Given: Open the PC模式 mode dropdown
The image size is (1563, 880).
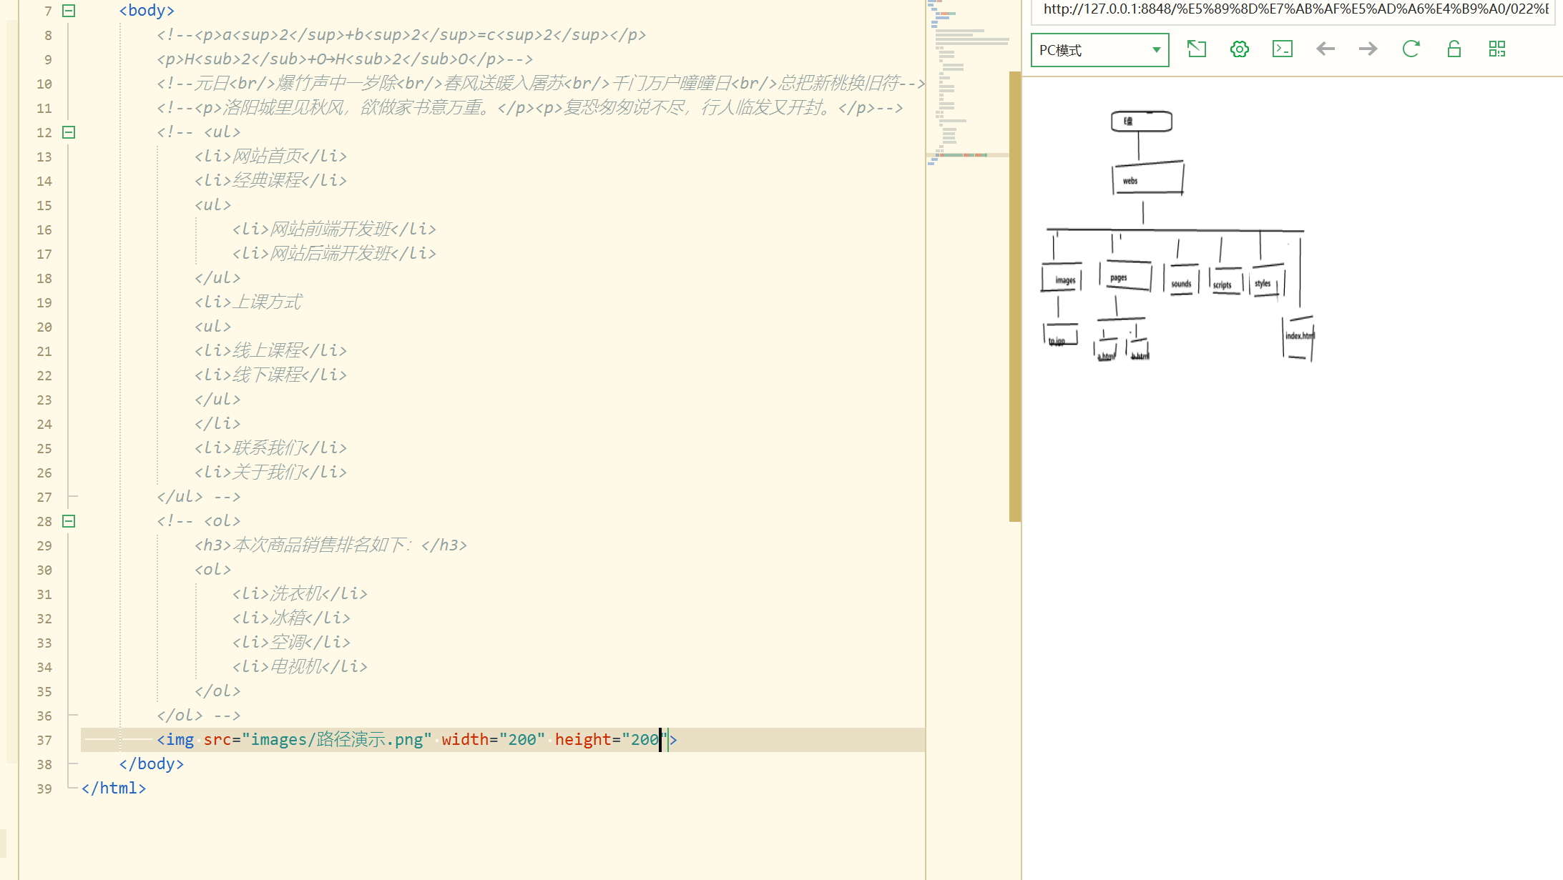Looking at the screenshot, I should (1099, 50).
